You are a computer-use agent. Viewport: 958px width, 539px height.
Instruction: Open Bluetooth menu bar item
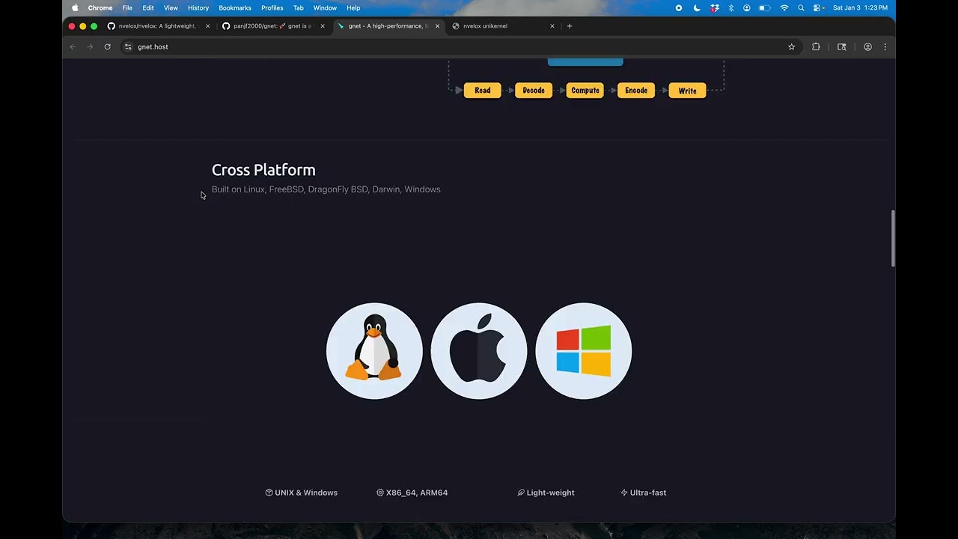tap(731, 7)
